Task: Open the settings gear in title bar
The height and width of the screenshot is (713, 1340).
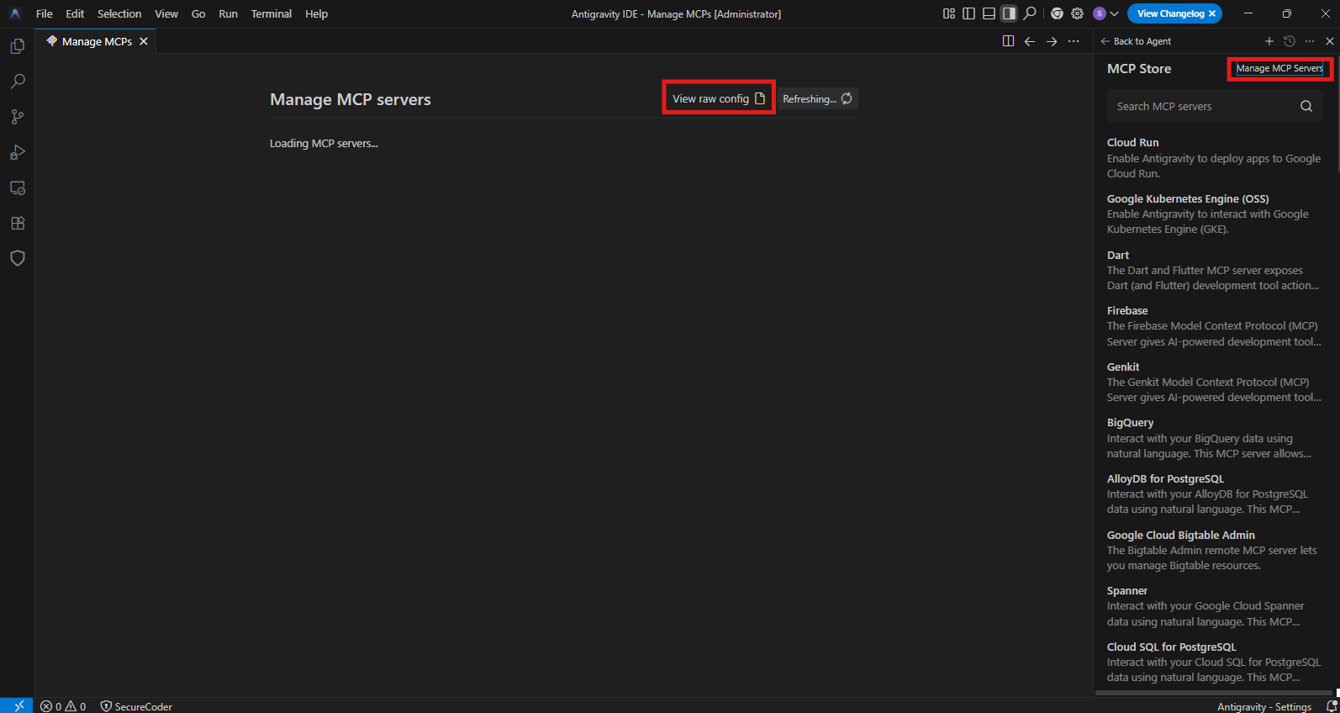Action: click(1077, 13)
